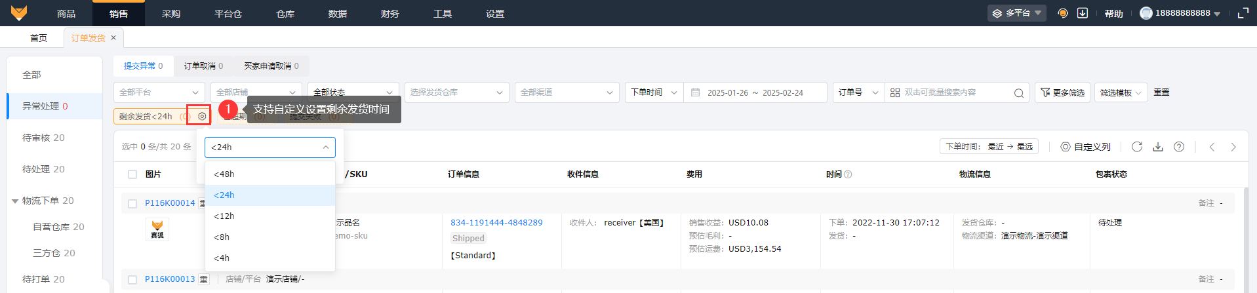Choose <24h from the dropdown list
1257x293 pixels.
point(270,195)
